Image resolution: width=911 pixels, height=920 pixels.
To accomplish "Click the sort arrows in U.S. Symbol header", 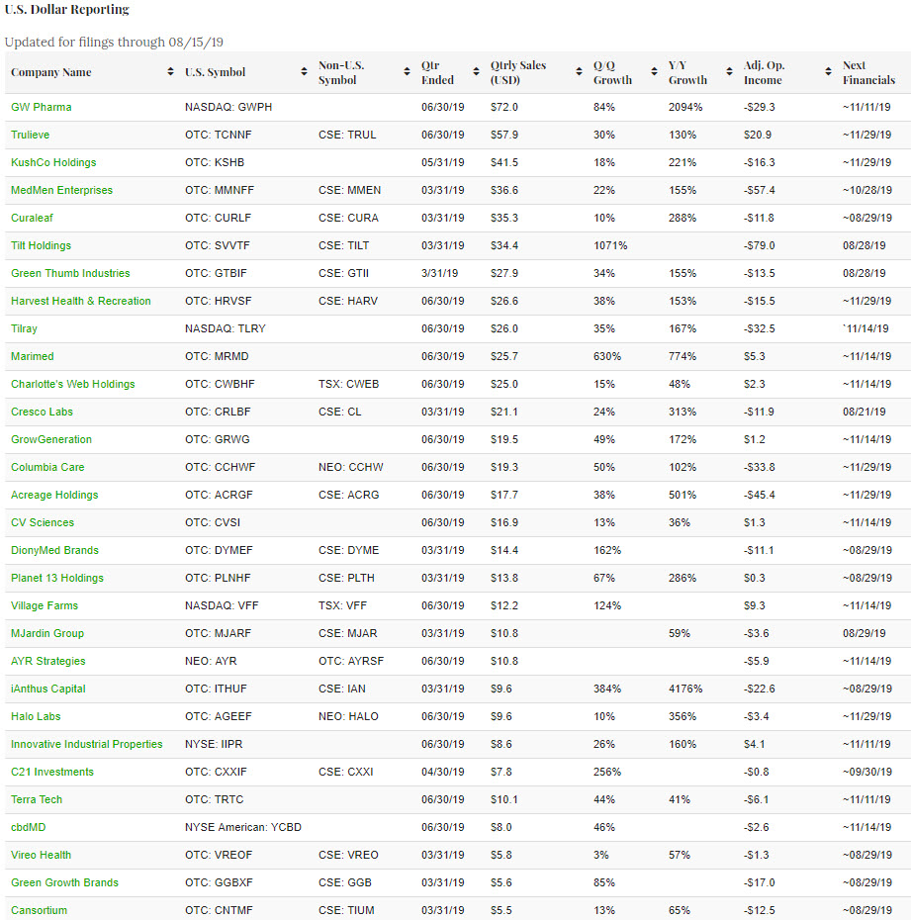I will (304, 73).
